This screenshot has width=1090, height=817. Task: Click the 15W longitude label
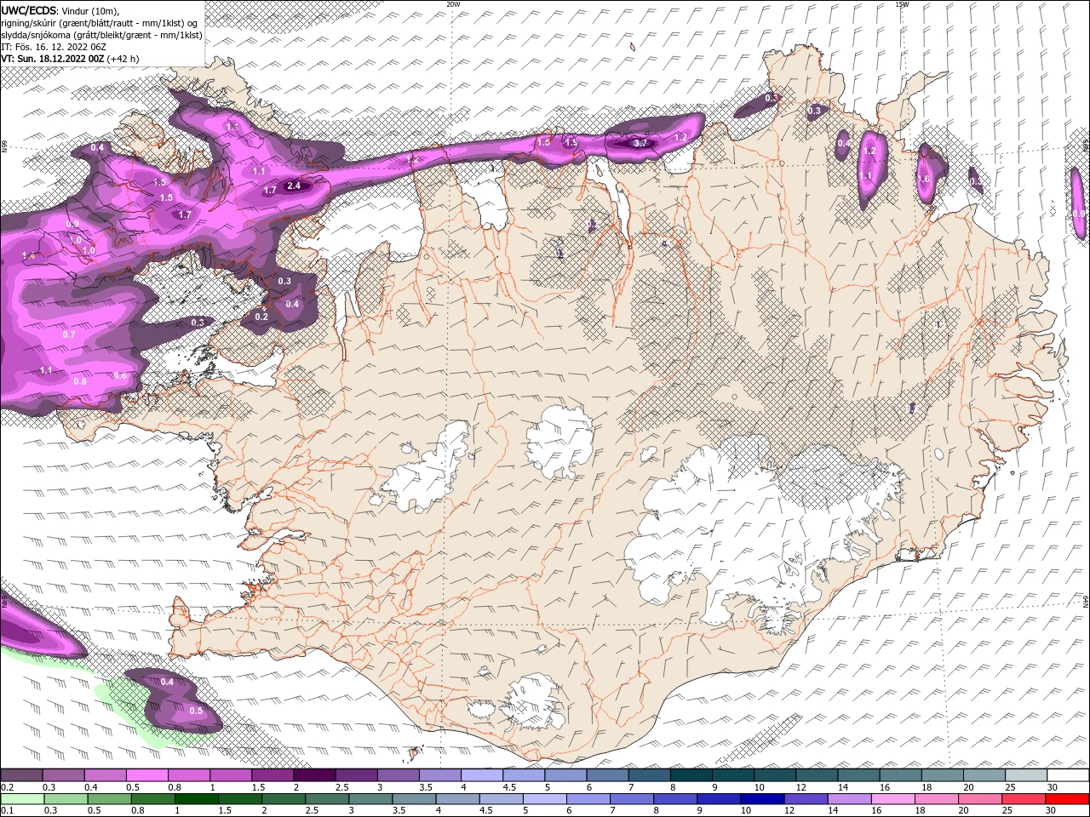pyautogui.click(x=902, y=4)
